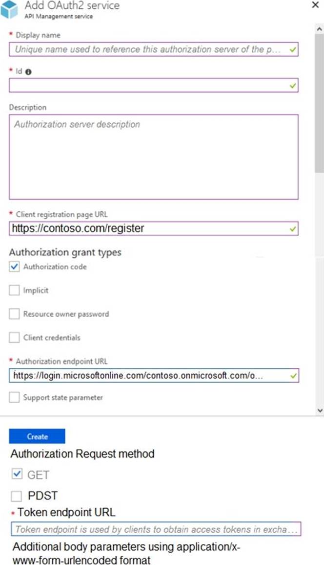This screenshot has height=565, width=324.
Task: Check the PDST request method box
Action: click(17, 496)
